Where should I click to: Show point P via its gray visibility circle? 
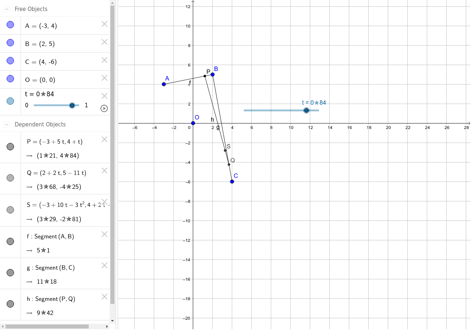10,147
